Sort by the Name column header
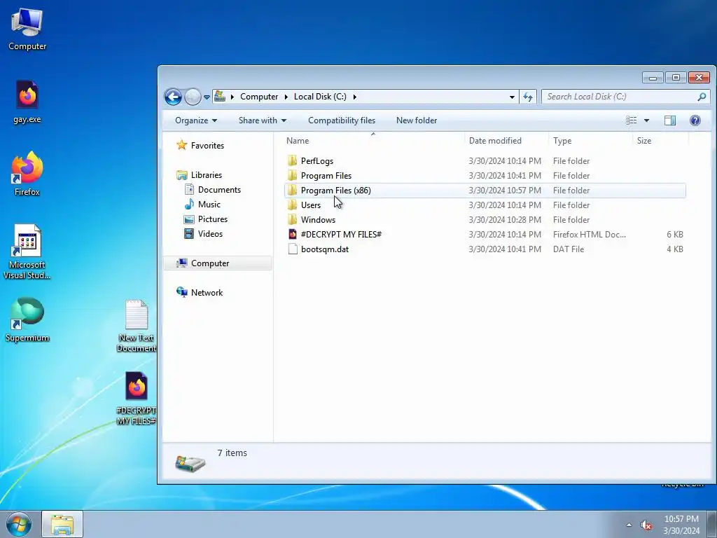 [x=373, y=141]
